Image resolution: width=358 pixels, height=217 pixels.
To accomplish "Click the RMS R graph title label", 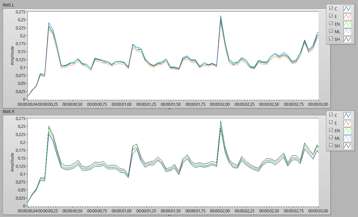I will tap(9, 112).
